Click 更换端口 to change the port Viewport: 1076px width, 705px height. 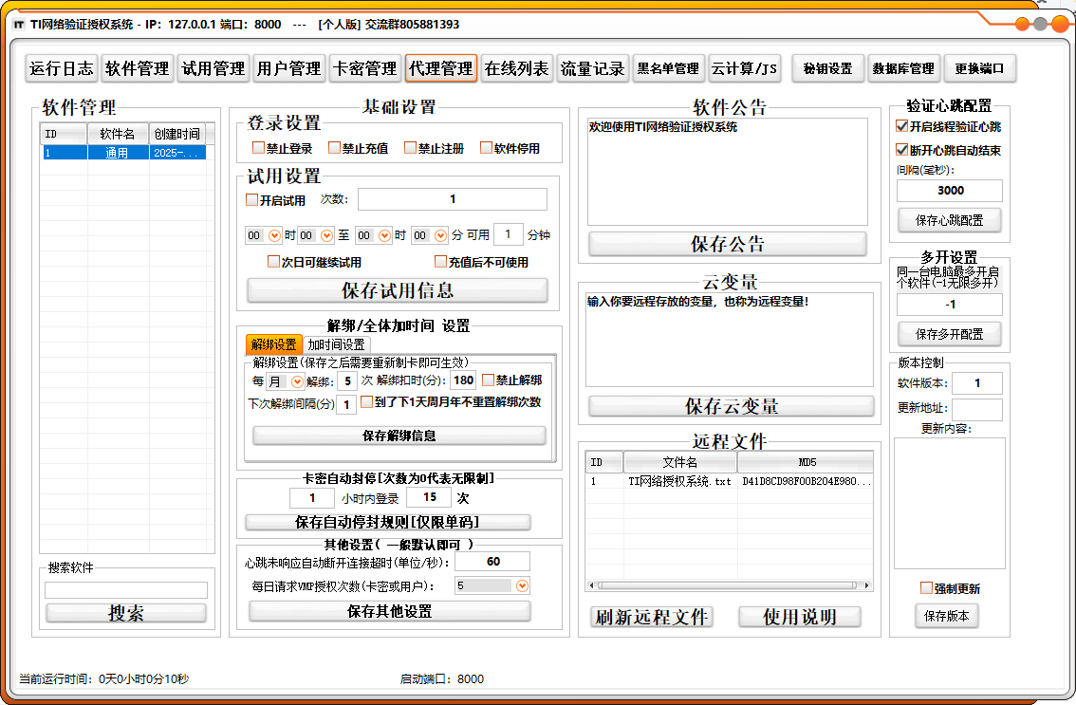click(x=976, y=67)
